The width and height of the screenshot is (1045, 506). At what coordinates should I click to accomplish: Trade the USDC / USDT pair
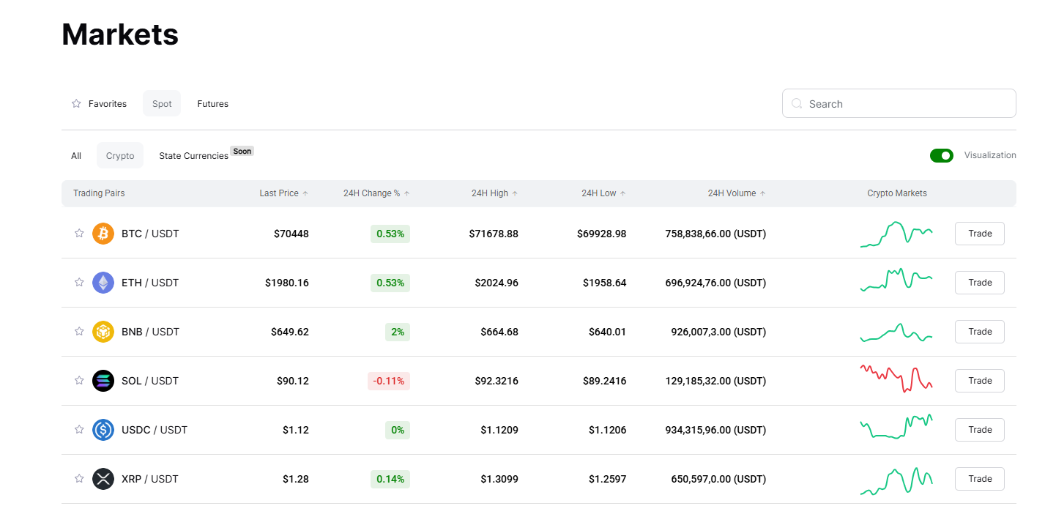[980, 430]
